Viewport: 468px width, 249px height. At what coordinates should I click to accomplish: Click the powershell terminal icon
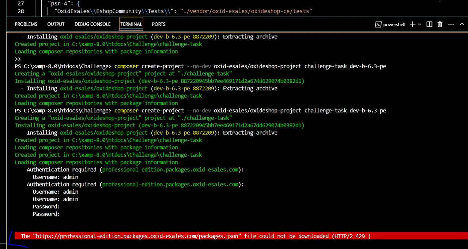[x=378, y=25]
